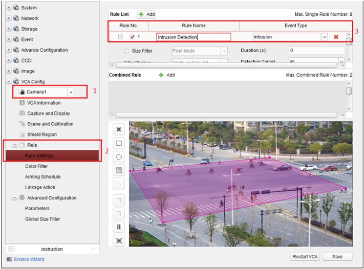The image size is (364, 269).
Task: Click the full screen capture tool icon
Action: 119,240
